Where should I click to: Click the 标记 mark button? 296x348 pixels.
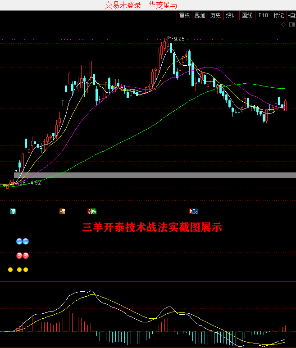coord(278,15)
